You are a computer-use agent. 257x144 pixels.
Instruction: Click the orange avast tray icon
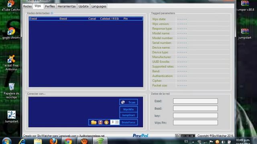[x=217, y=142]
